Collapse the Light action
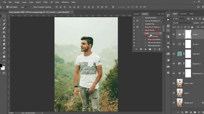 coord(143,33)
